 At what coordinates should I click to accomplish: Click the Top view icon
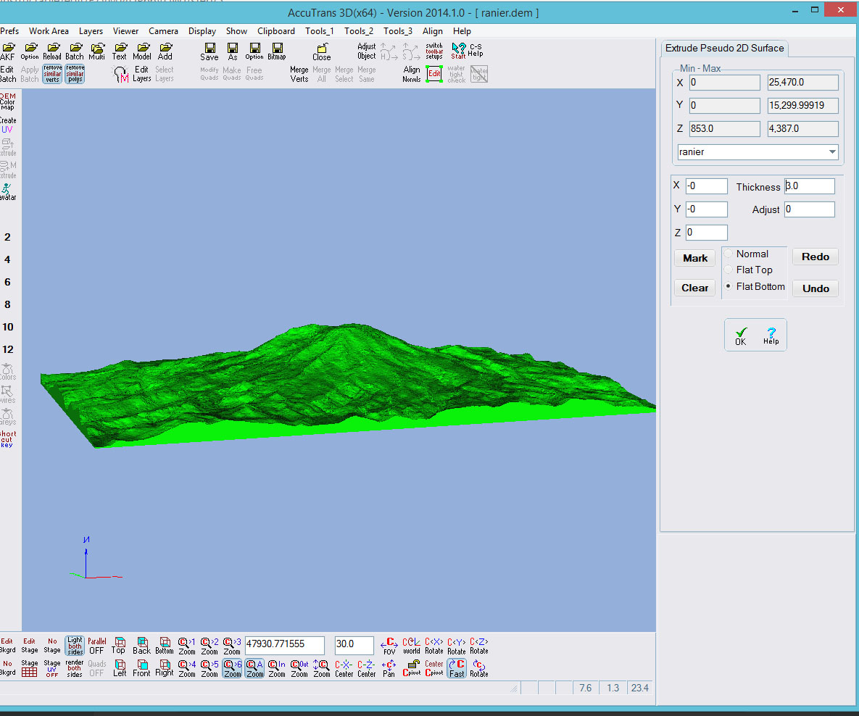click(118, 645)
